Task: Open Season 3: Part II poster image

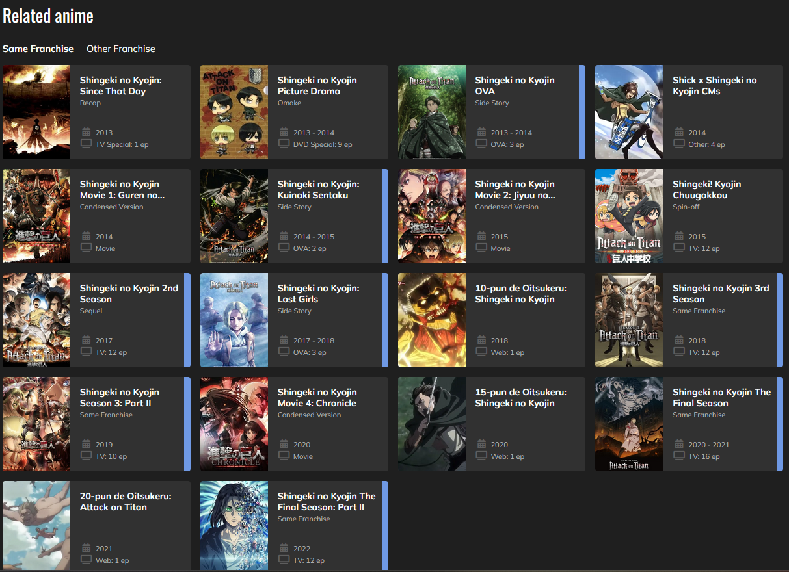Action: 36,424
